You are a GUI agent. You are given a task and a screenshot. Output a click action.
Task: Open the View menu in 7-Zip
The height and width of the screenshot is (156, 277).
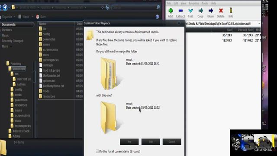coord(184,3)
